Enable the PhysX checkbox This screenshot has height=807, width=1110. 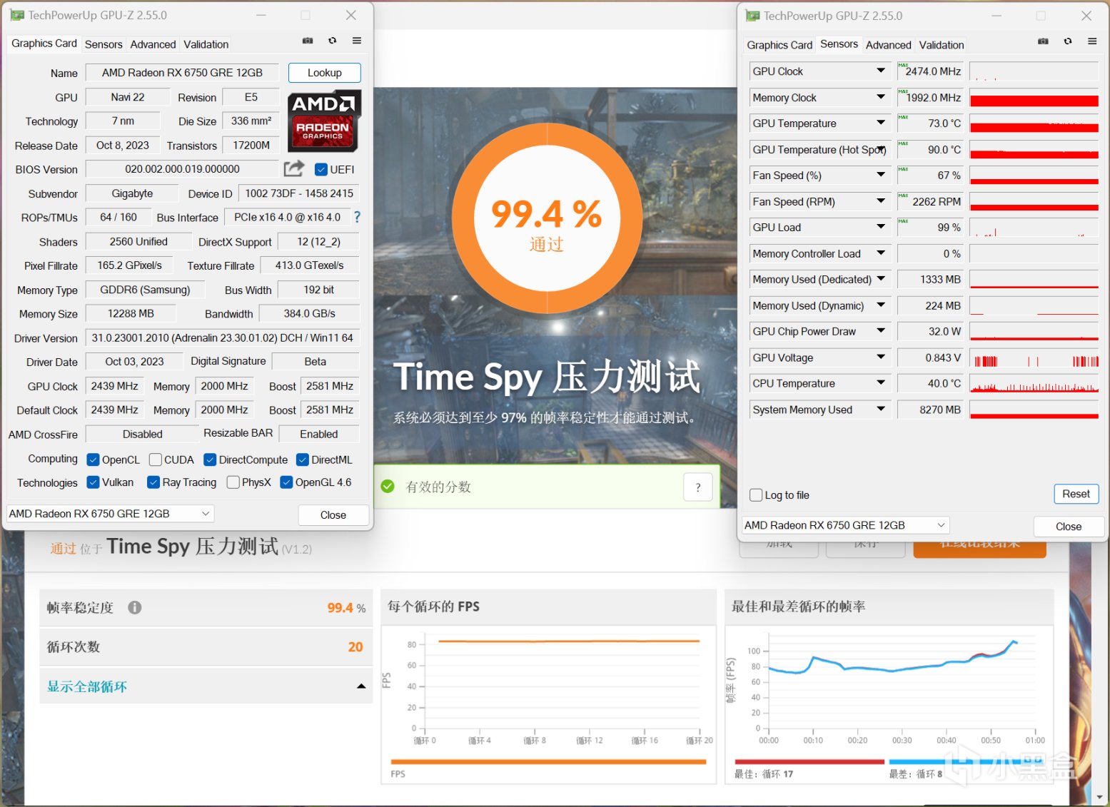click(233, 482)
